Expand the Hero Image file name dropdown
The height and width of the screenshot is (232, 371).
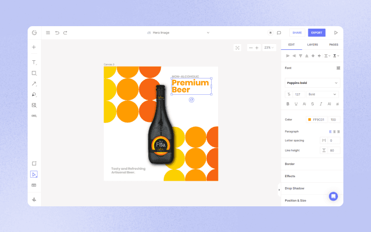pos(208,33)
